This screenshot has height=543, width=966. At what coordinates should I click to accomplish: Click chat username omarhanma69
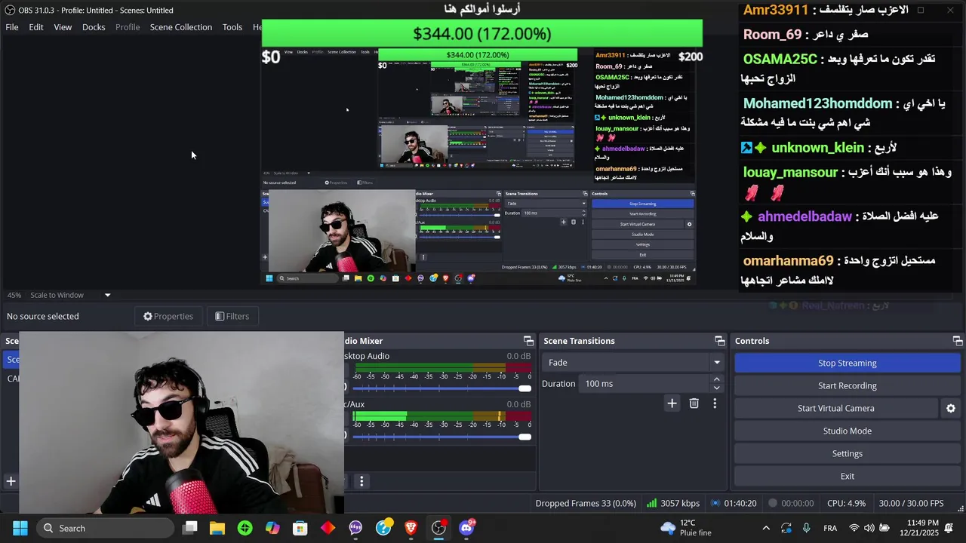click(x=788, y=261)
